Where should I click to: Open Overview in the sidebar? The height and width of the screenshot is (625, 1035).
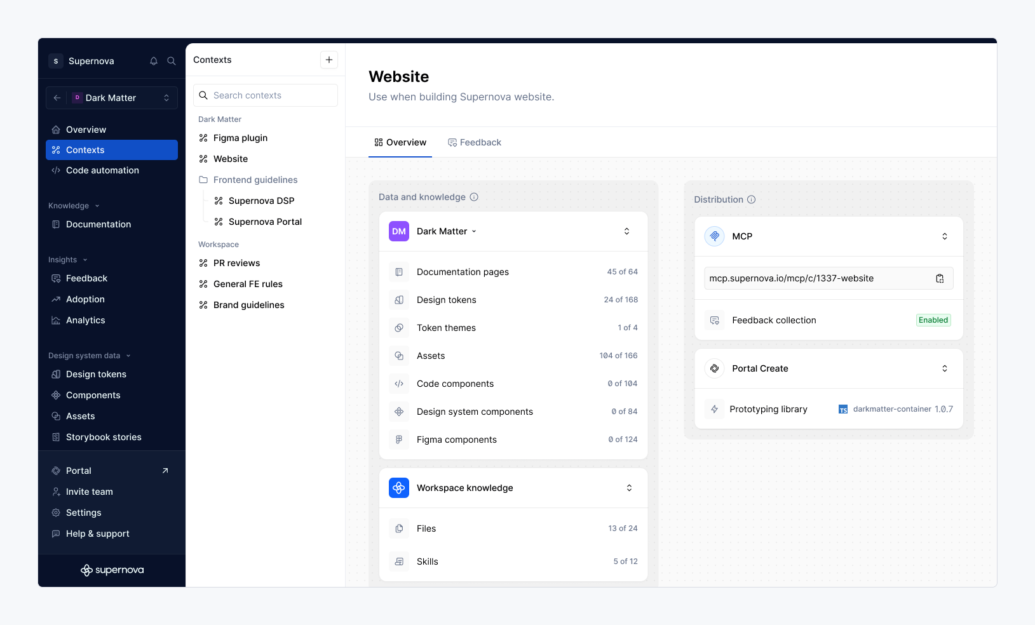coord(112,130)
